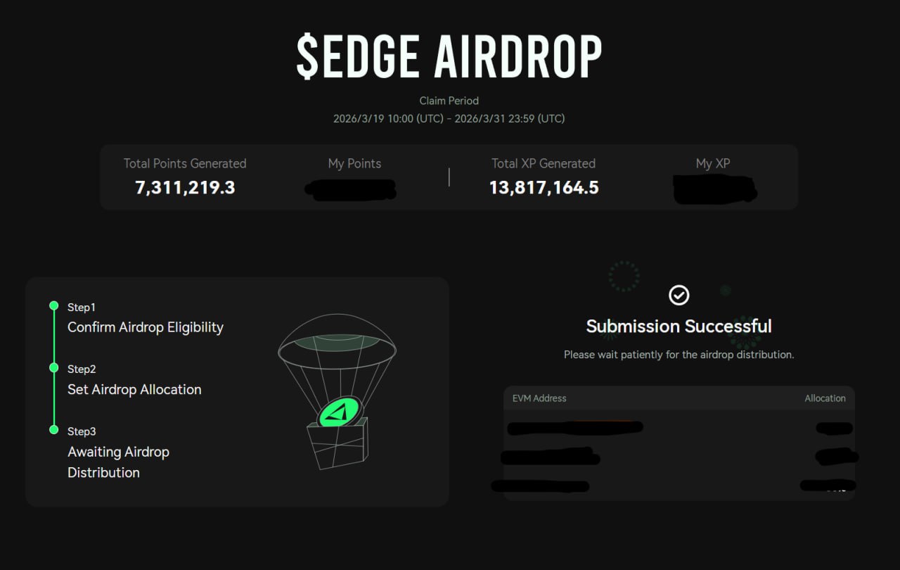Click the green EDGE token coin icon
The image size is (900, 570).
[340, 412]
